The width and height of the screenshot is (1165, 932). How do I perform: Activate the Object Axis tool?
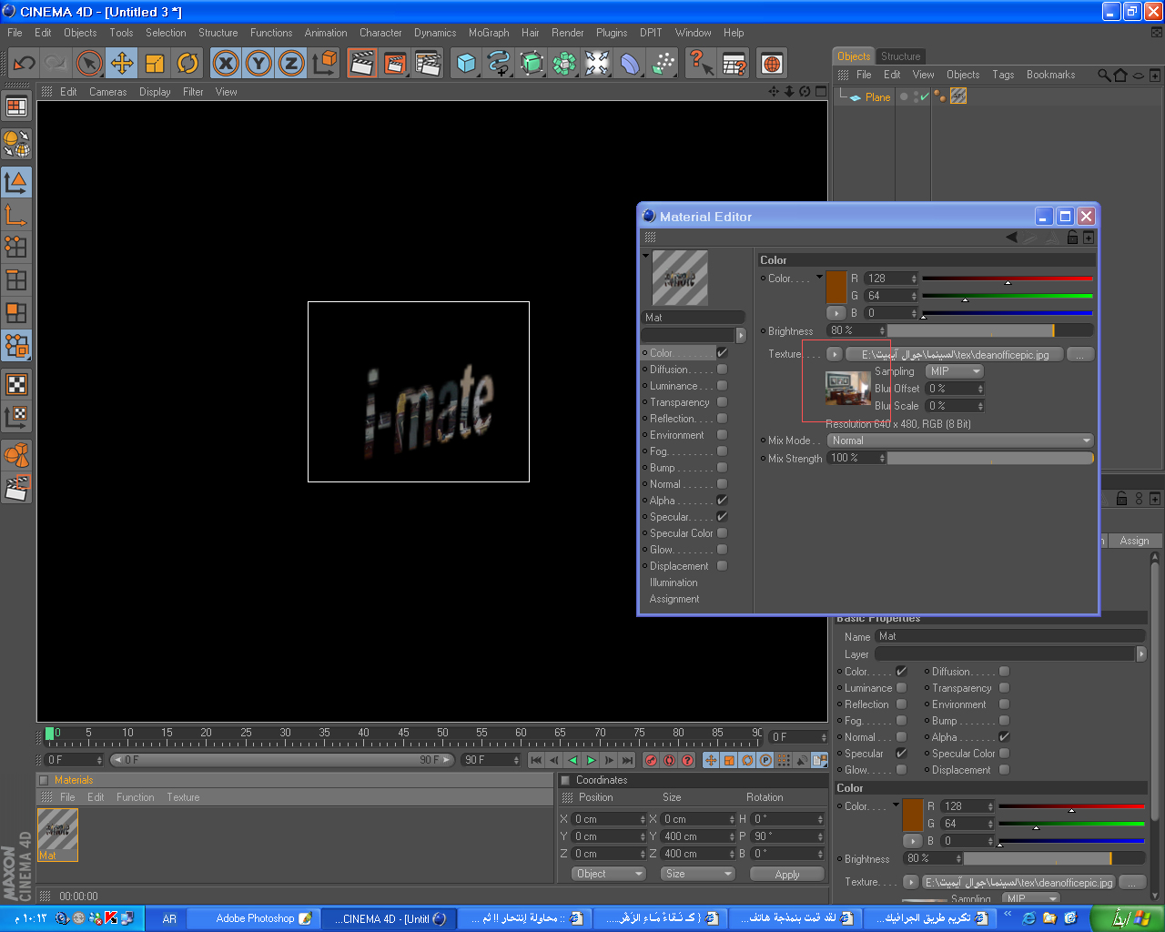(x=16, y=215)
